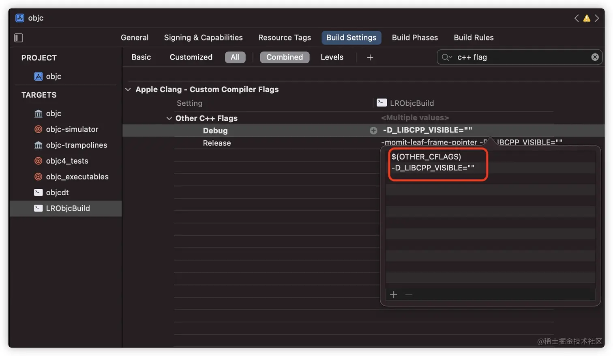Add a flag entry in popover
This screenshot has height=356, width=613.
pyautogui.click(x=394, y=294)
